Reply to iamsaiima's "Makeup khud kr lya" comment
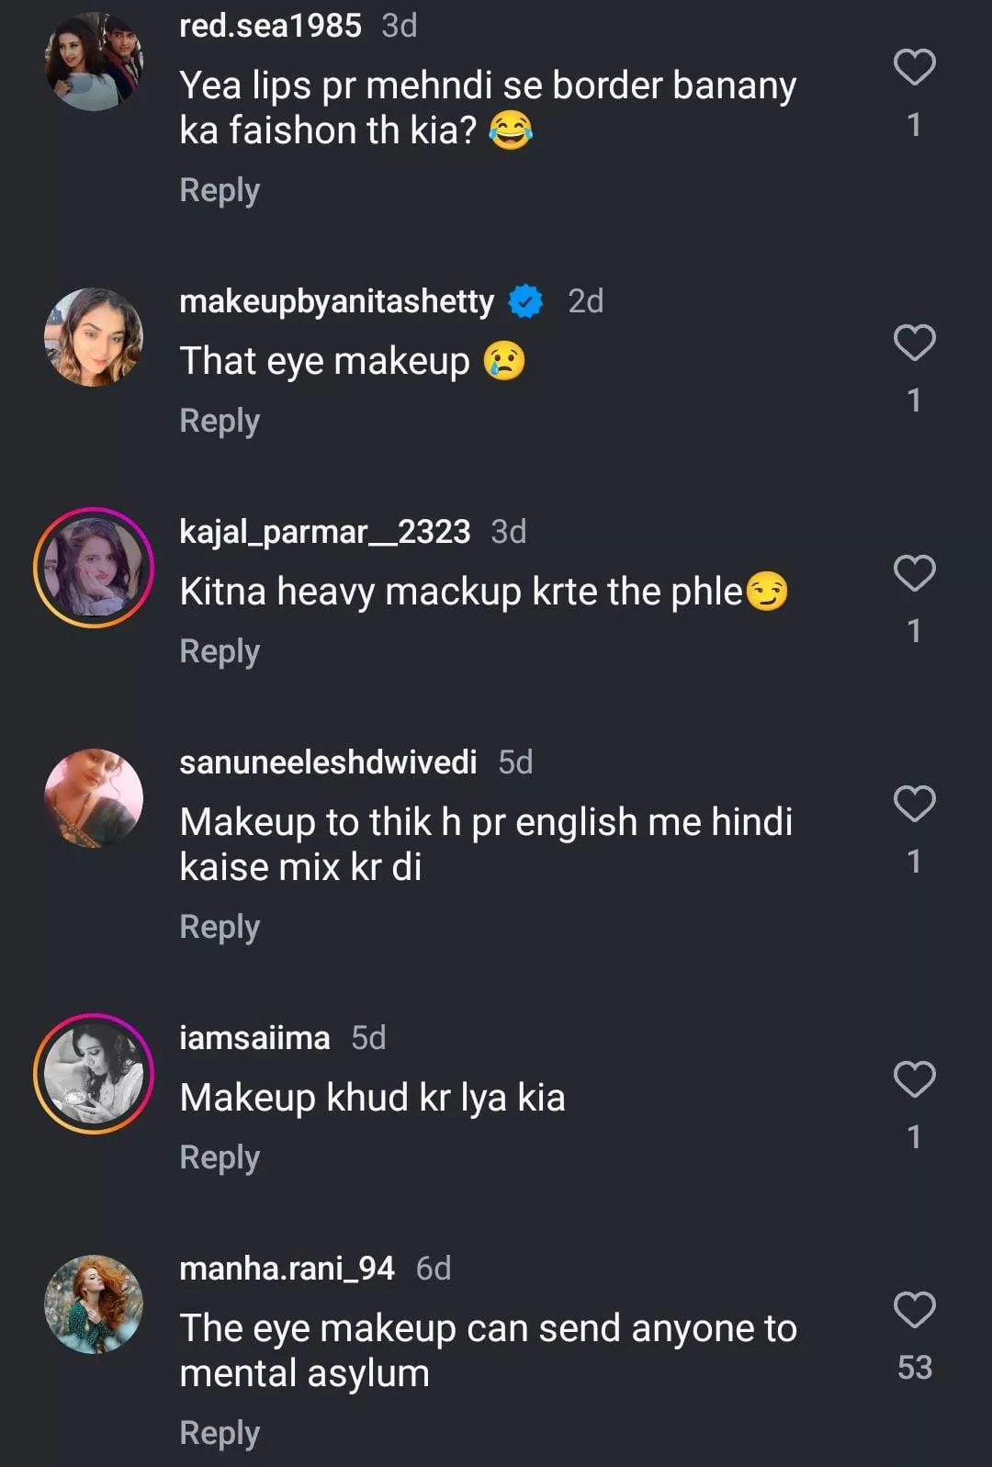This screenshot has width=992, height=1467. [x=220, y=1157]
